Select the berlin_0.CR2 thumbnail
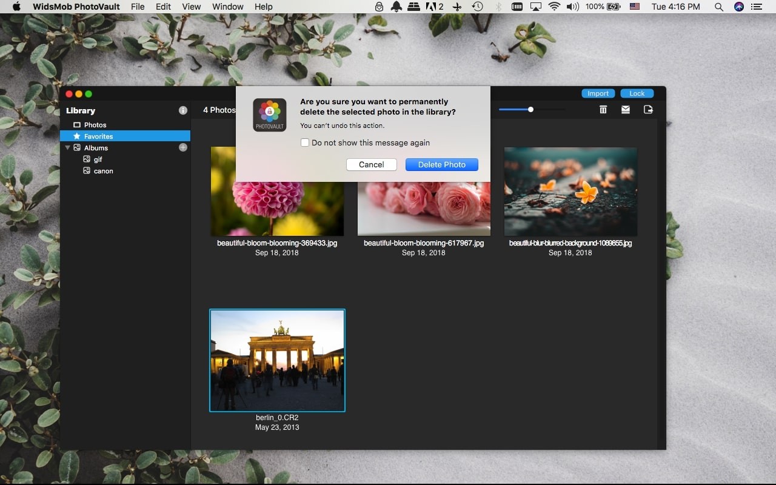The height and width of the screenshot is (485, 776). (277, 360)
